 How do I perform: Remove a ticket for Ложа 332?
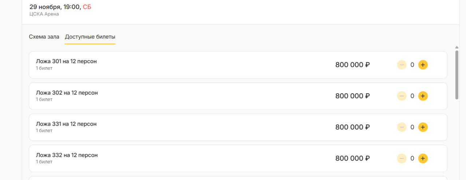pos(402,159)
